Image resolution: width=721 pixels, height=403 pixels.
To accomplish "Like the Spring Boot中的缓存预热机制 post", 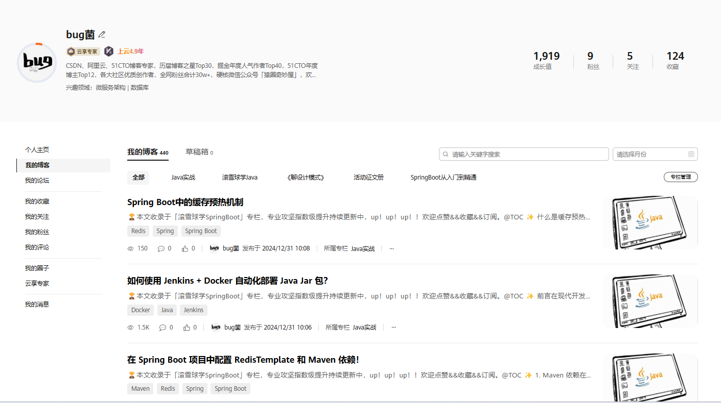I will 185,248.
